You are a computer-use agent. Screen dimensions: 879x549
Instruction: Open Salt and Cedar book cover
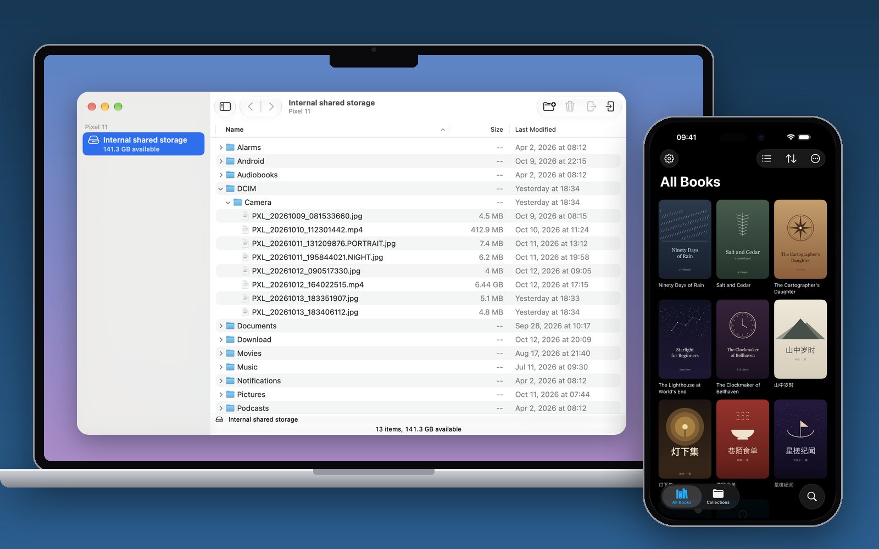743,239
